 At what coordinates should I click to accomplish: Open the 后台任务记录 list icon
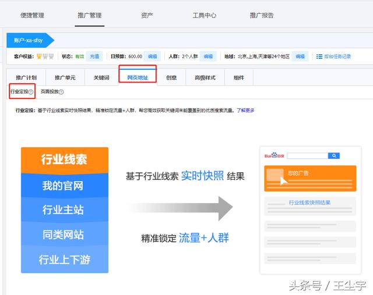point(319,56)
